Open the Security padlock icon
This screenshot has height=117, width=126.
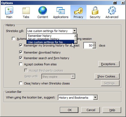pos(95,10)
